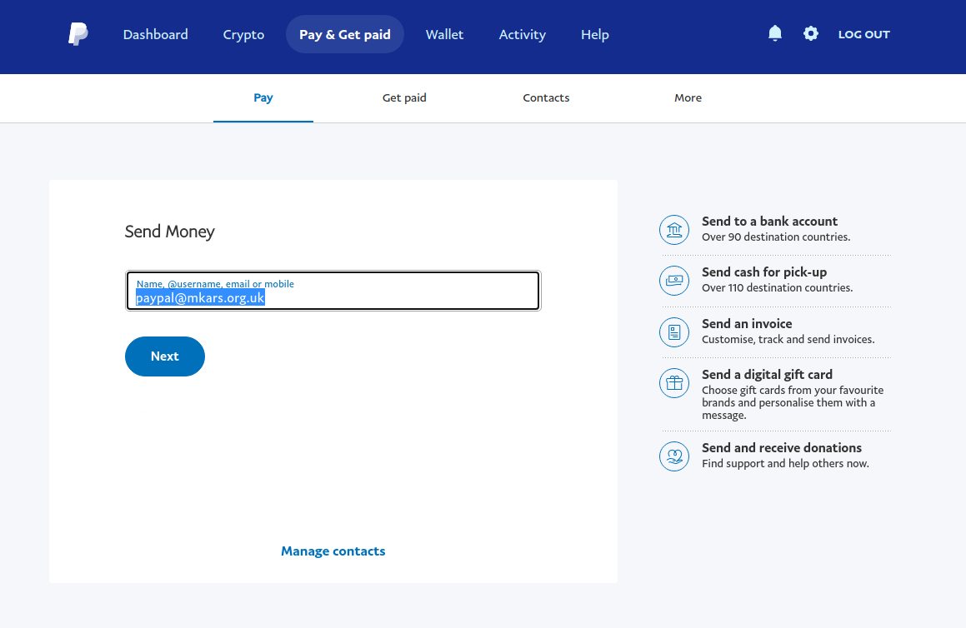View the Activity page
Image resolution: width=966 pixels, height=628 pixels.
(523, 34)
